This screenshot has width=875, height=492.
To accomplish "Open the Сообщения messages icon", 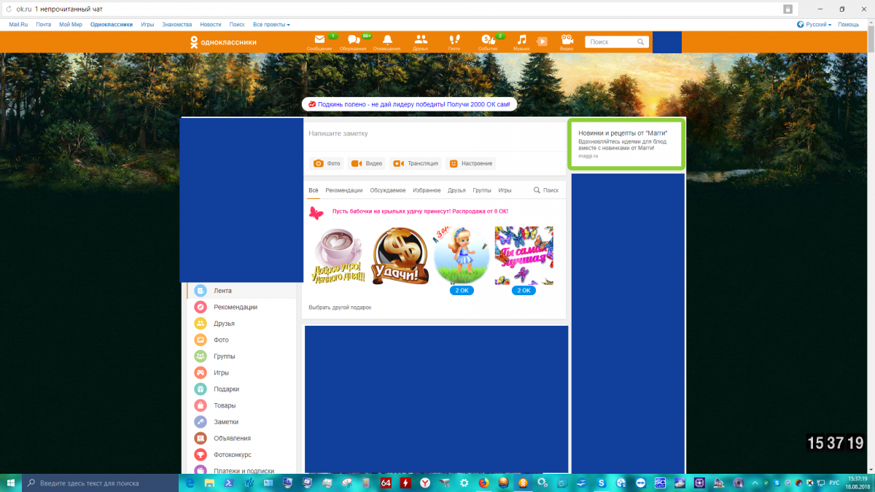I will 319,42.
